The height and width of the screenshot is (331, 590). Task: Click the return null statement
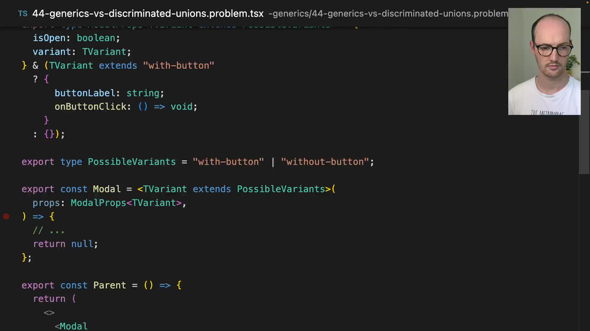coord(65,244)
